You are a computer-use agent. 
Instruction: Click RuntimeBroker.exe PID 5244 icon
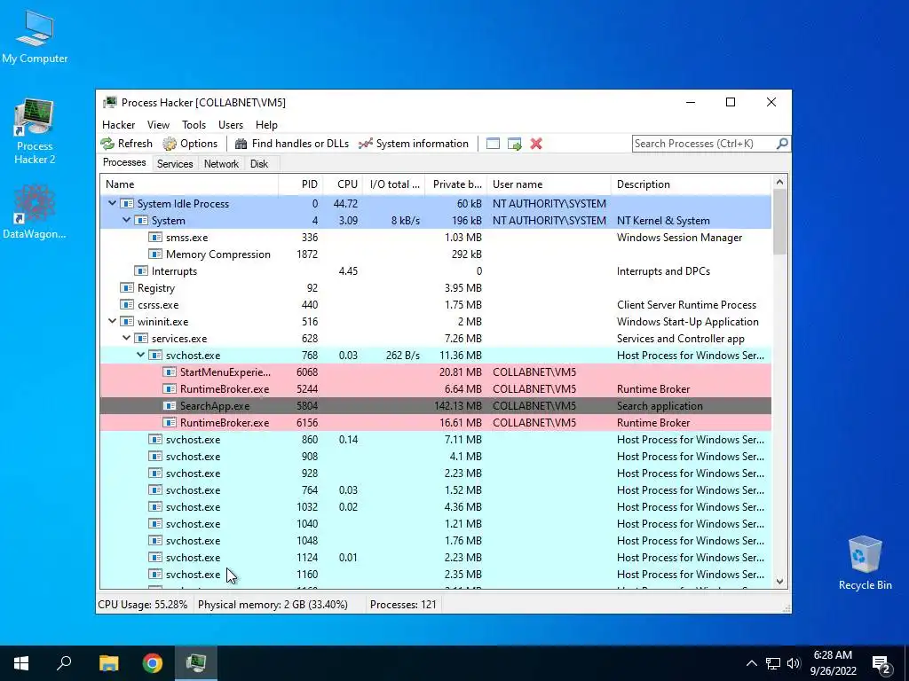click(x=170, y=388)
